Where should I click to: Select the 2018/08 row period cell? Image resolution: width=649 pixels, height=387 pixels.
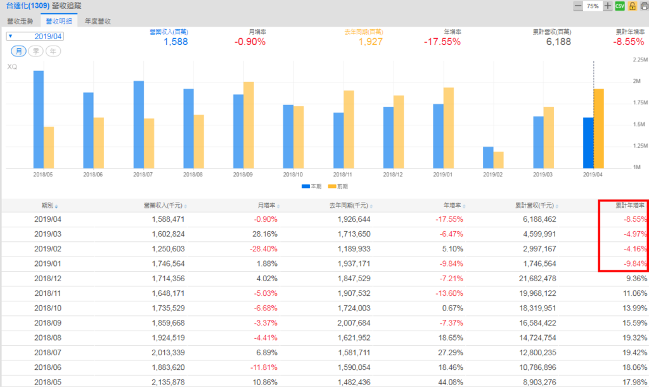pyautogui.click(x=48, y=338)
